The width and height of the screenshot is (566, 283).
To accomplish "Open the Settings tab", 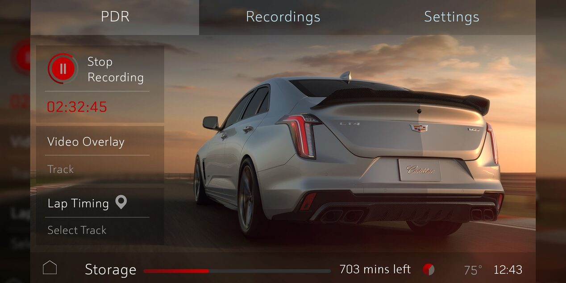I will coord(451,17).
